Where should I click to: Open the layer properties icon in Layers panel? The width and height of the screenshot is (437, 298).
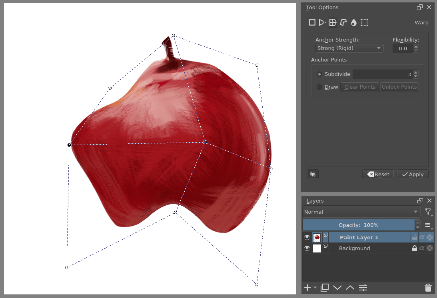[363, 288]
